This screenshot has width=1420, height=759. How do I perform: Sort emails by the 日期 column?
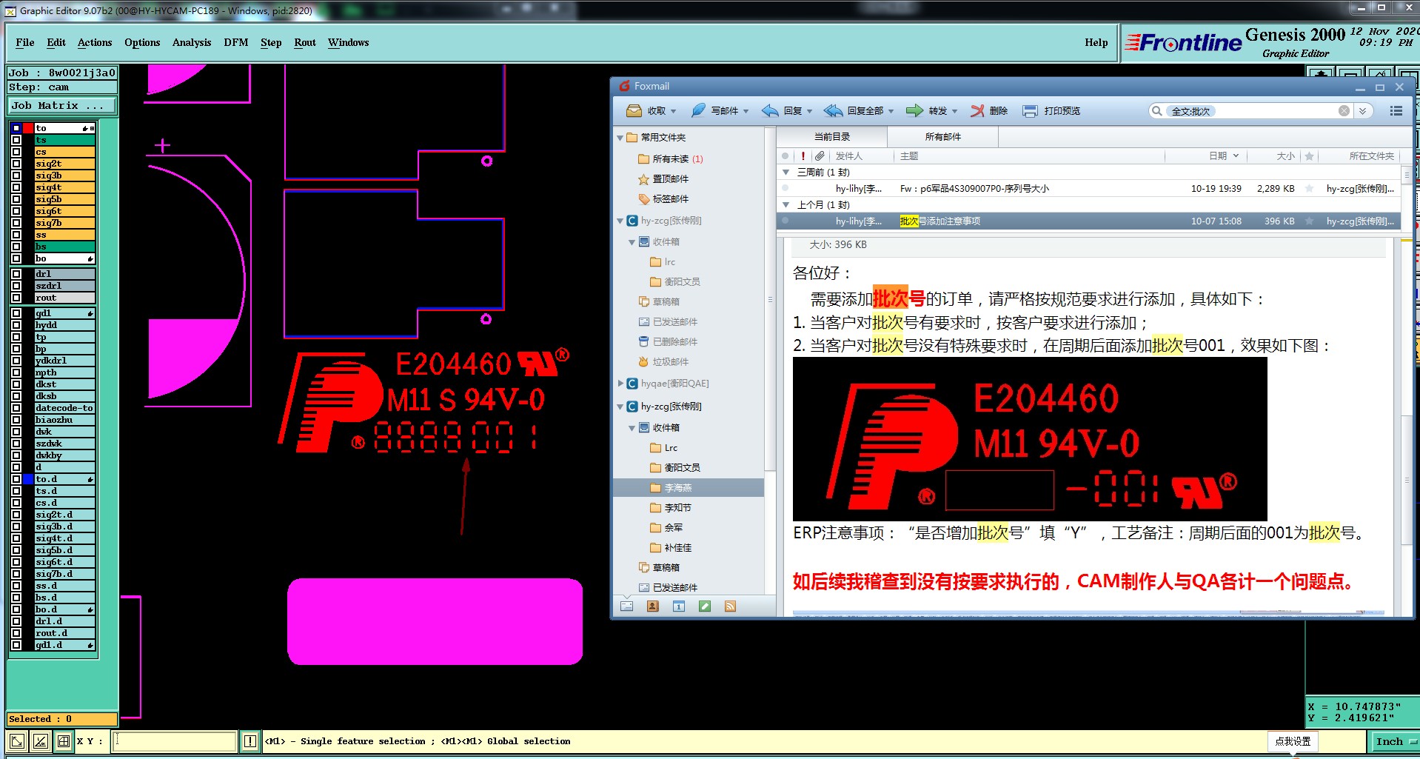[1218, 156]
